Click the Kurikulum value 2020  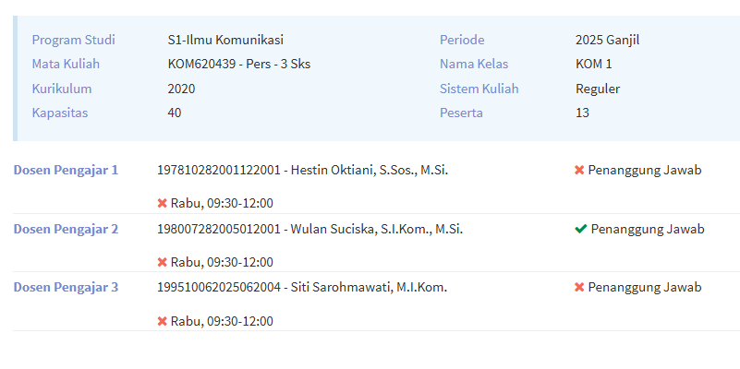pos(181,89)
